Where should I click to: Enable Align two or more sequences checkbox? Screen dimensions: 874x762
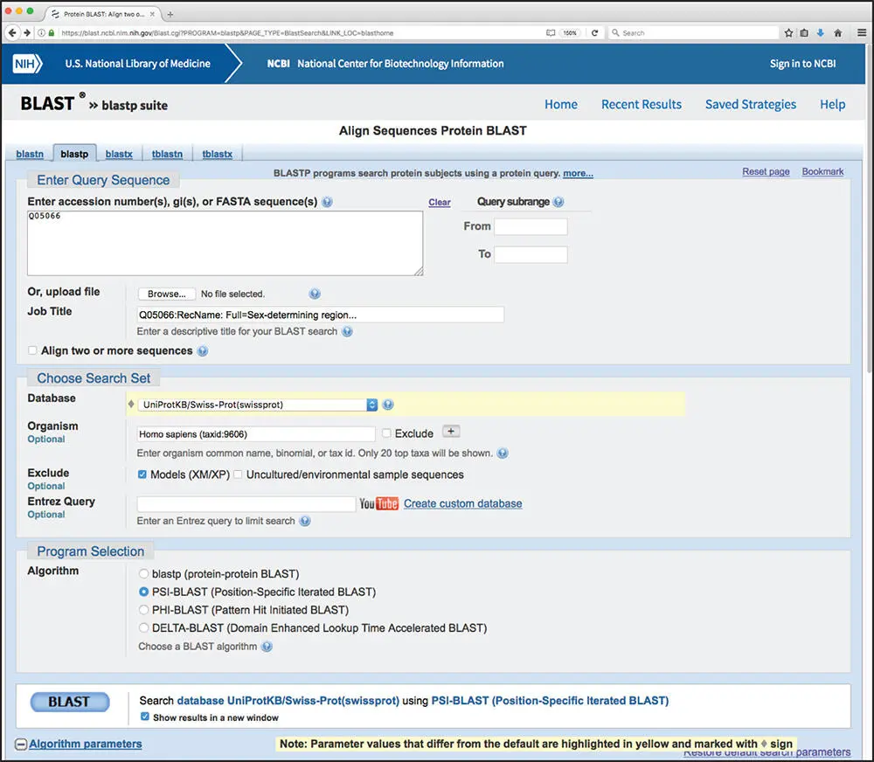click(x=32, y=350)
